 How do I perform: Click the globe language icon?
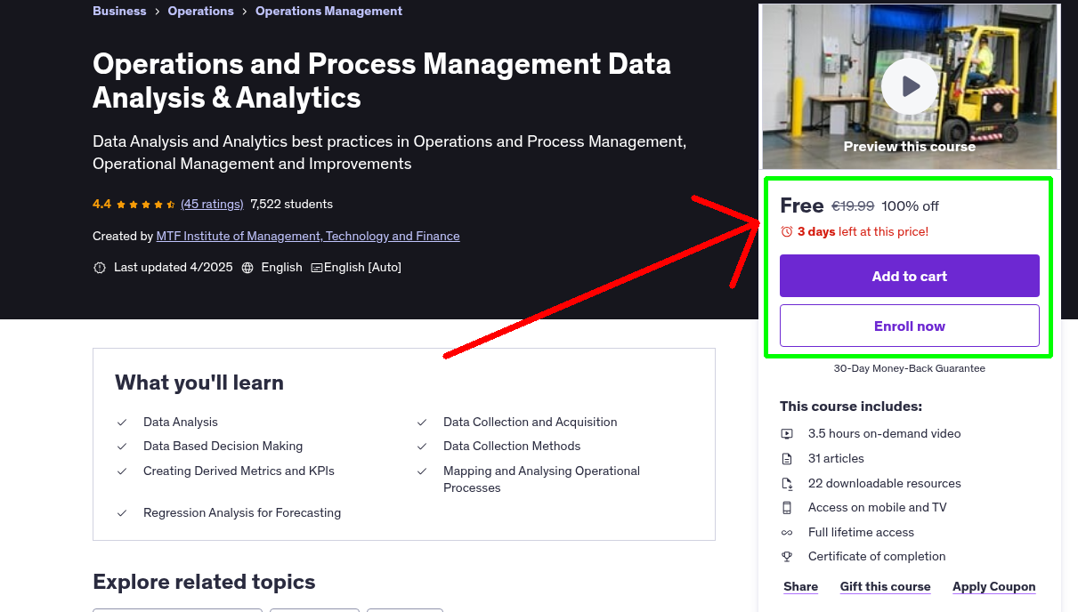(247, 267)
